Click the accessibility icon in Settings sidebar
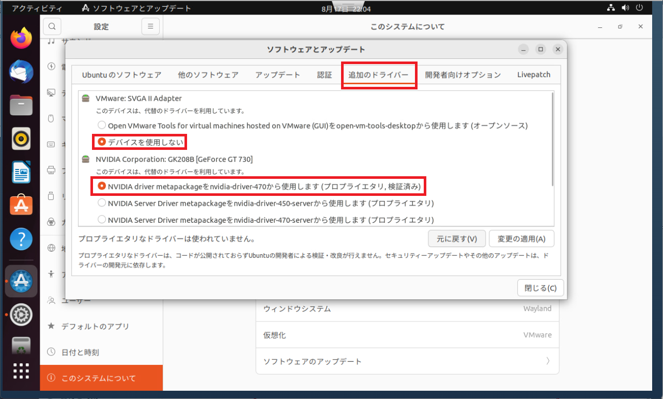The height and width of the screenshot is (399, 663). point(51,274)
